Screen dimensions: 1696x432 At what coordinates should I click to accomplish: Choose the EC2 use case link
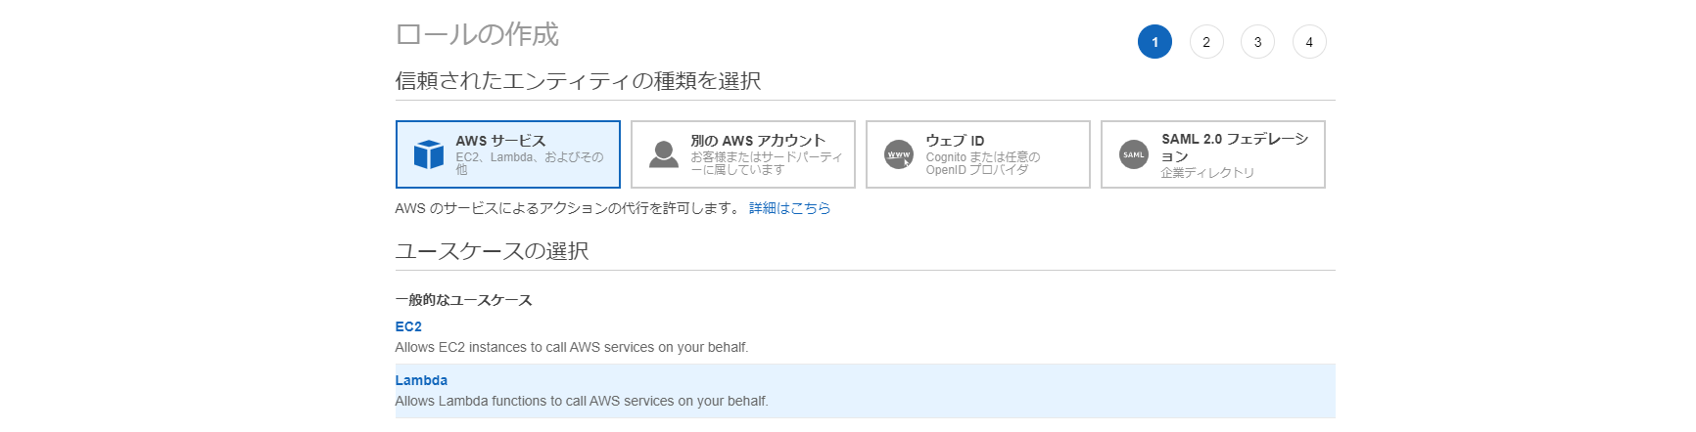click(408, 326)
